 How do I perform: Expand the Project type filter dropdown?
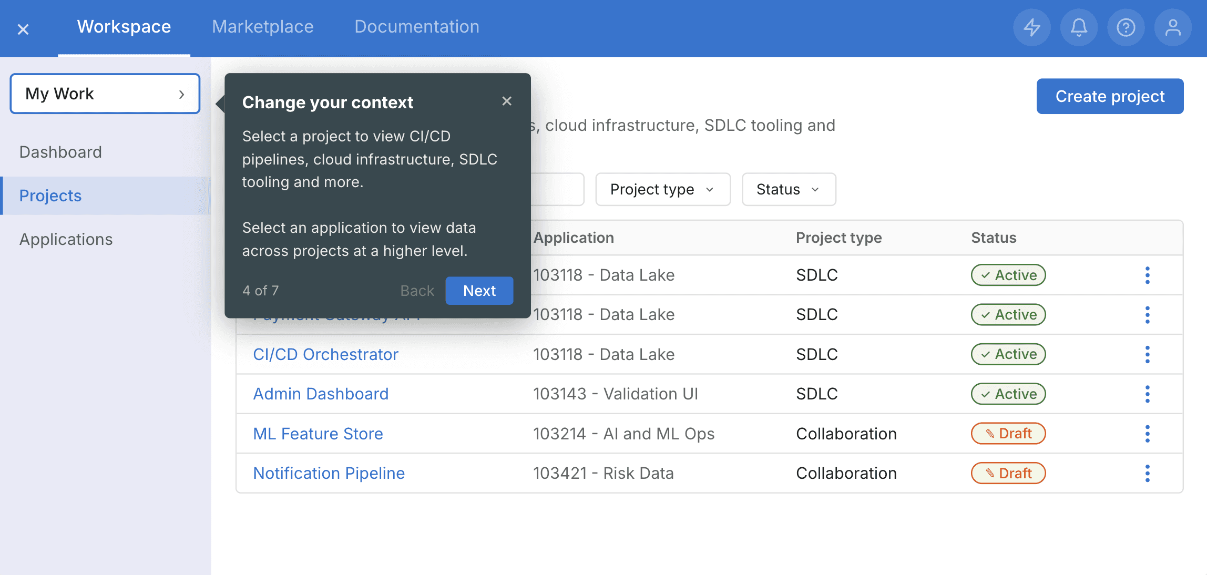[662, 189]
